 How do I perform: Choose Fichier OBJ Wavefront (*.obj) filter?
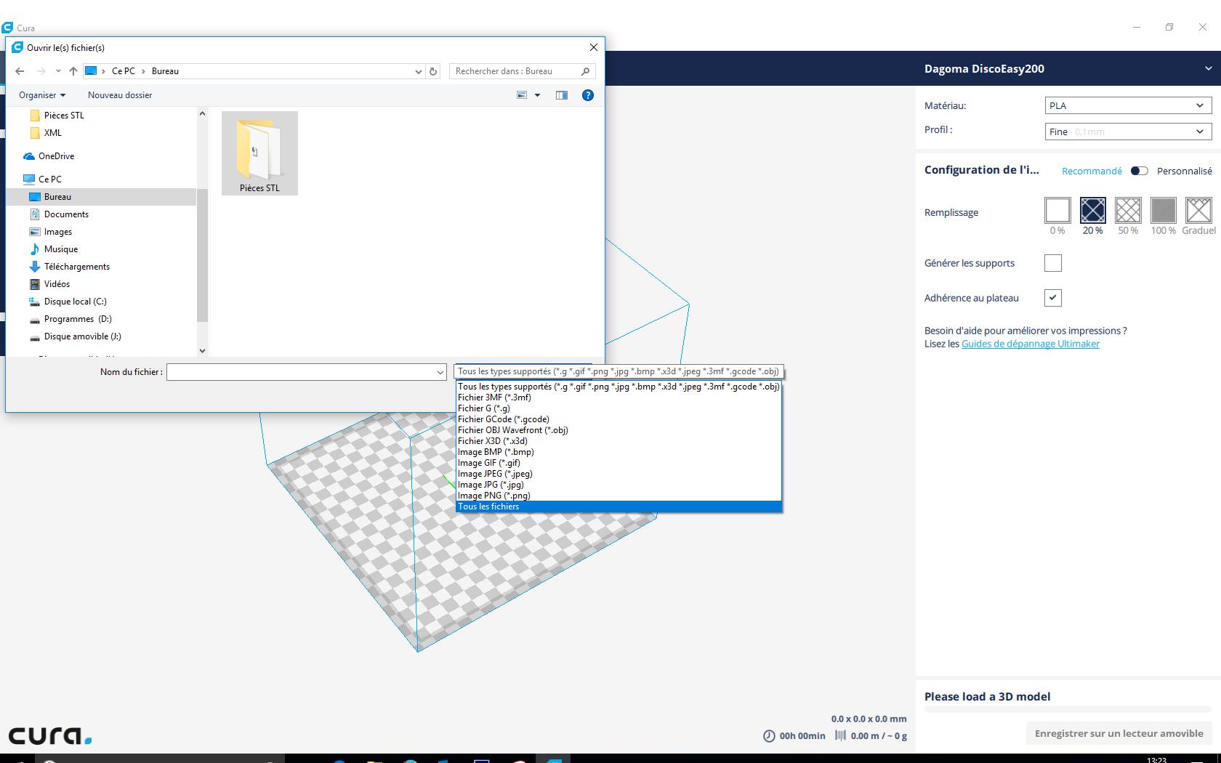coord(618,430)
